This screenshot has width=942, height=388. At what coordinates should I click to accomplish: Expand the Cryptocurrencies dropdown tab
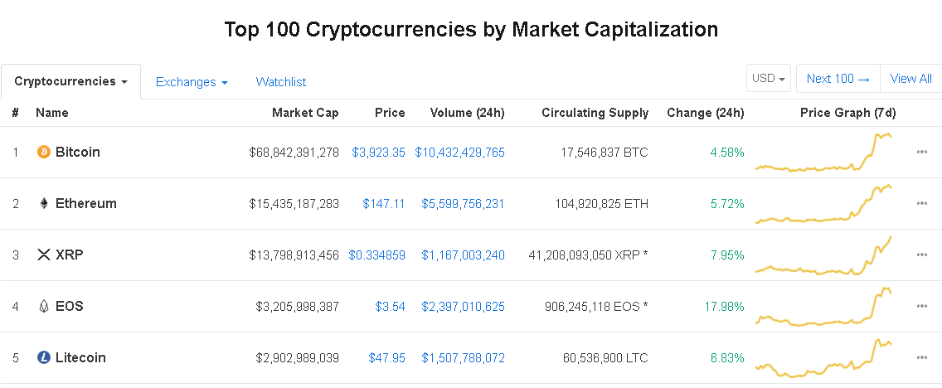point(70,82)
